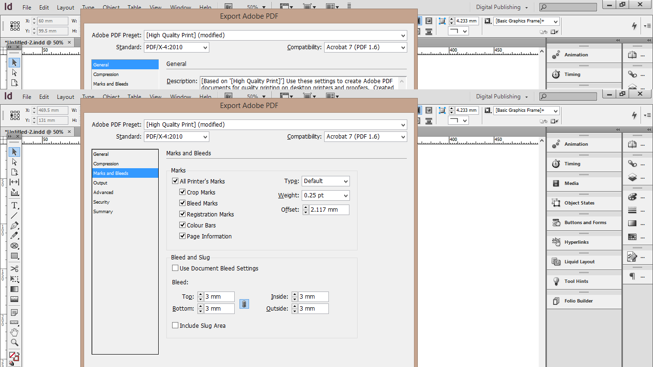Click the Offset stepper arrows

(x=306, y=210)
